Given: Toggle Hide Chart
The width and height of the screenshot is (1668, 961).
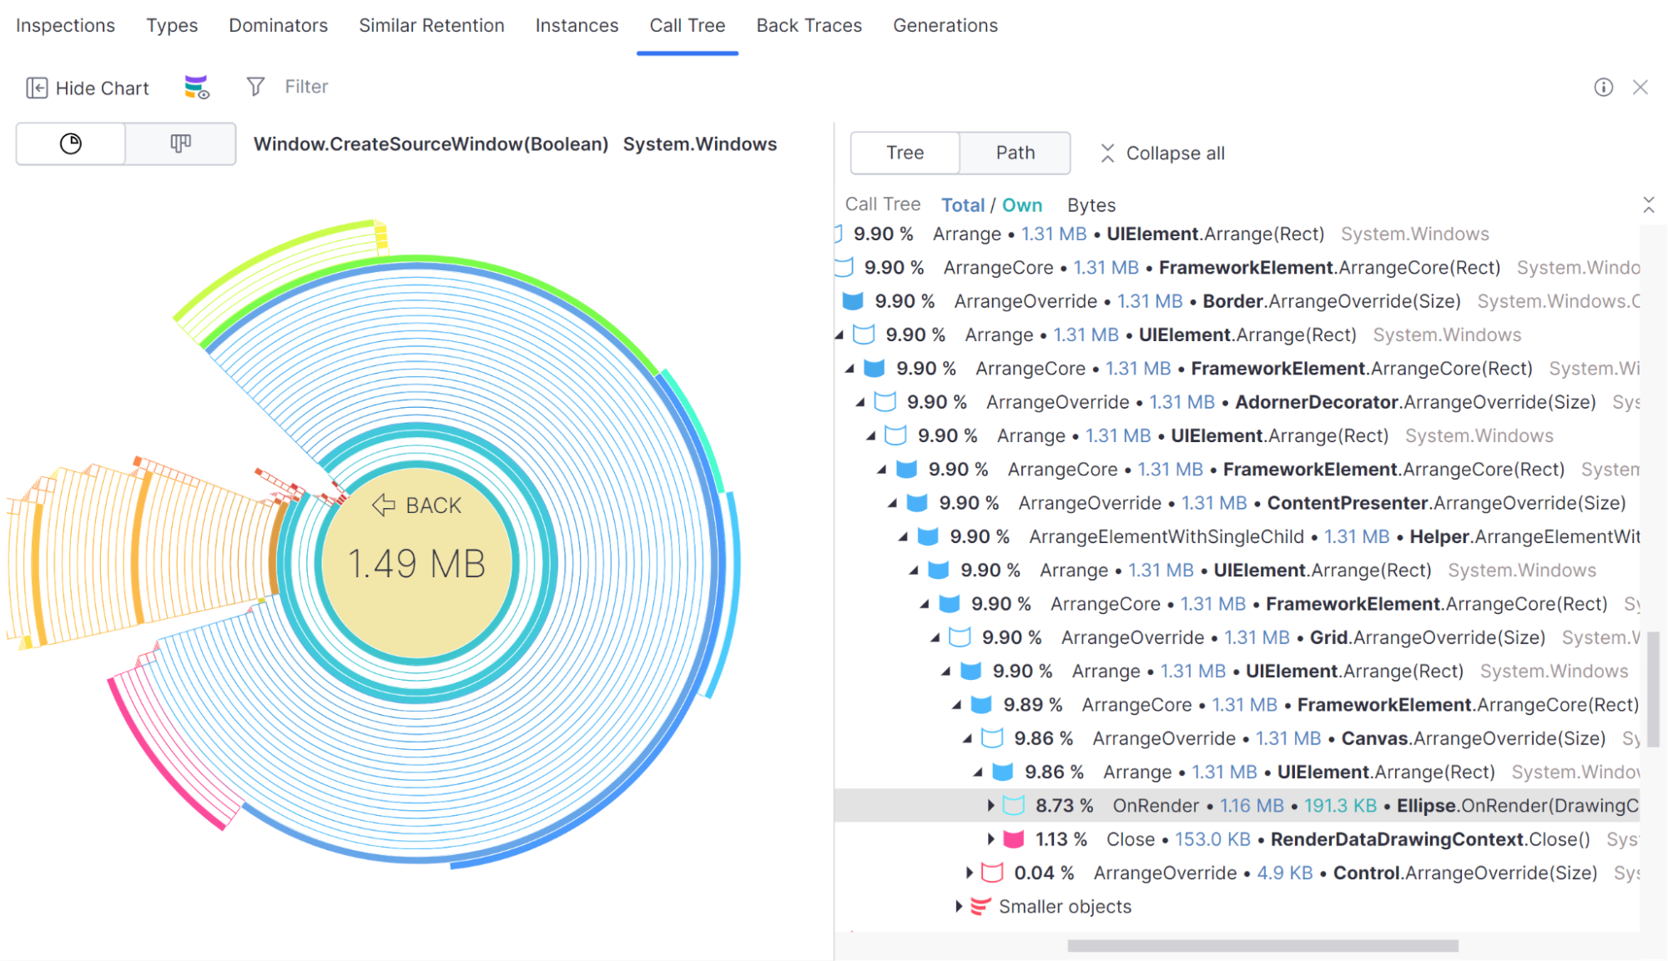Looking at the screenshot, I should tap(88, 88).
